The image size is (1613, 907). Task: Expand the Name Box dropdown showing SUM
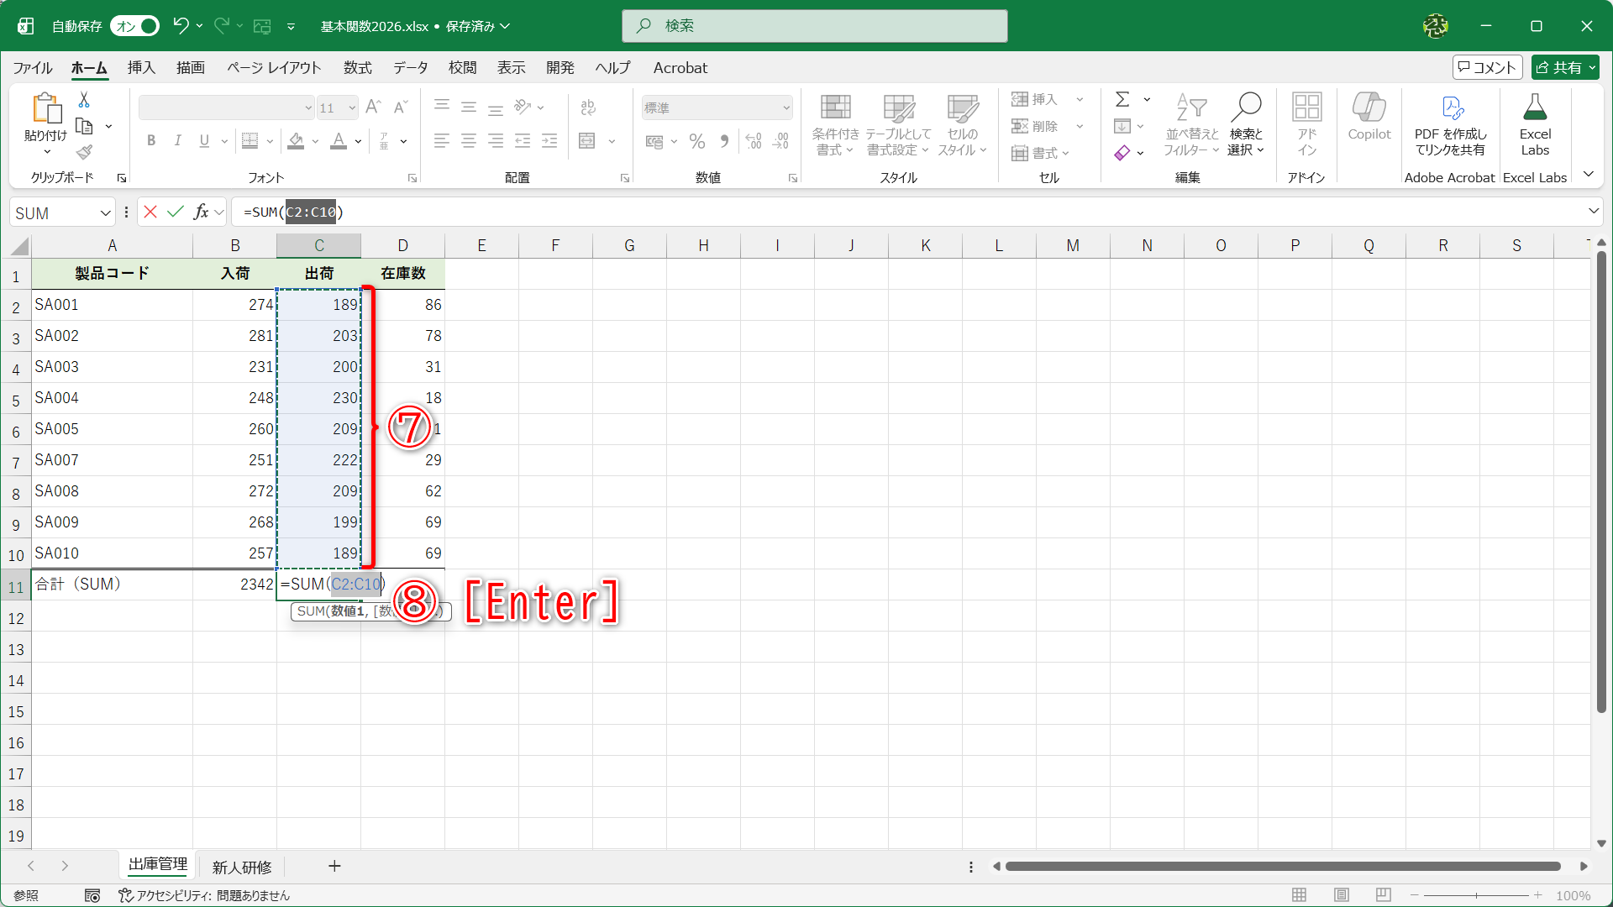click(x=106, y=213)
